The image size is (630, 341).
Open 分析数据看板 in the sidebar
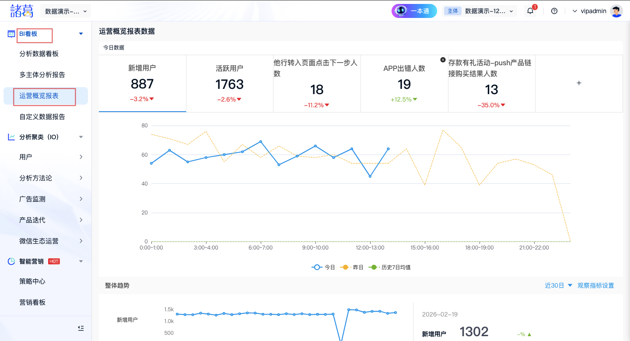coord(39,54)
